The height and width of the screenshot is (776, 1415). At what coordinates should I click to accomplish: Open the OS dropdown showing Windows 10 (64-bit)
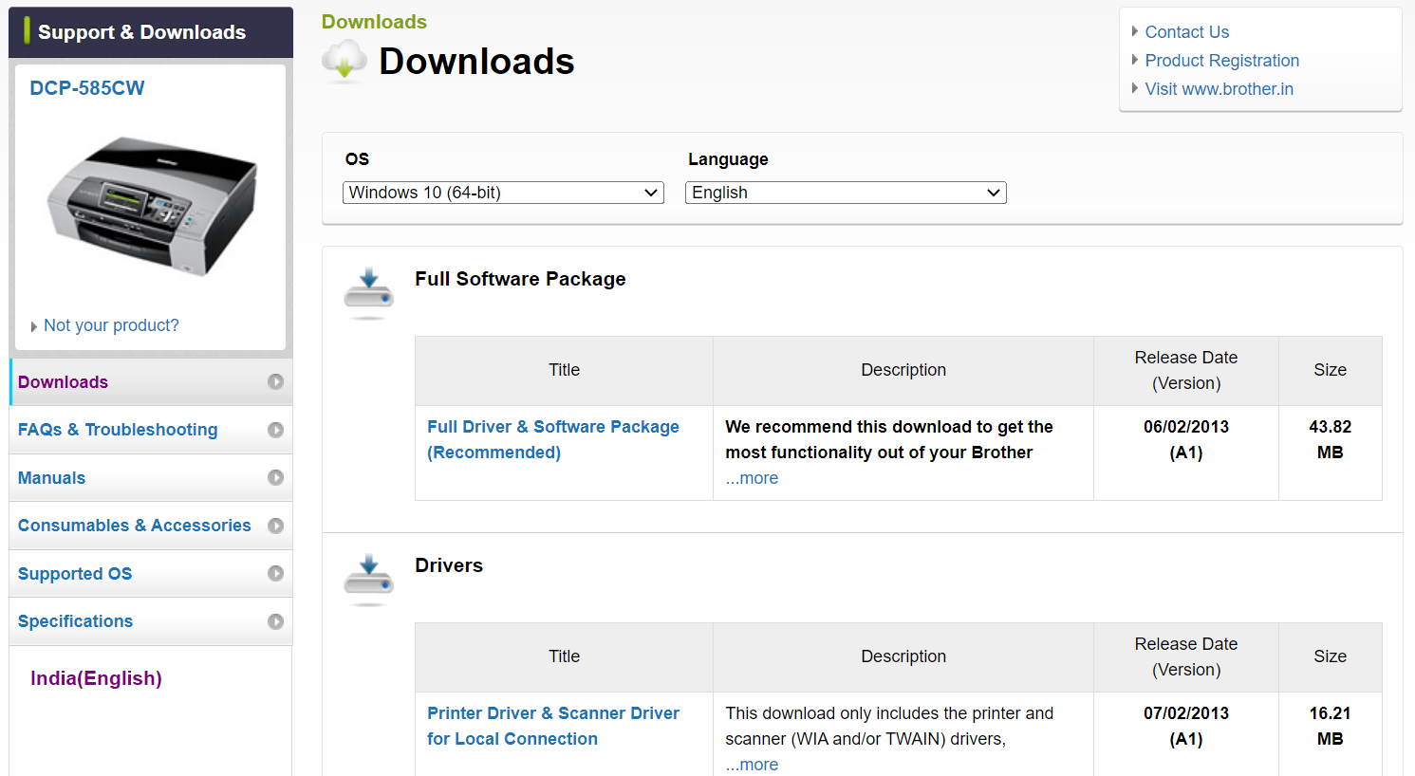pyautogui.click(x=503, y=193)
